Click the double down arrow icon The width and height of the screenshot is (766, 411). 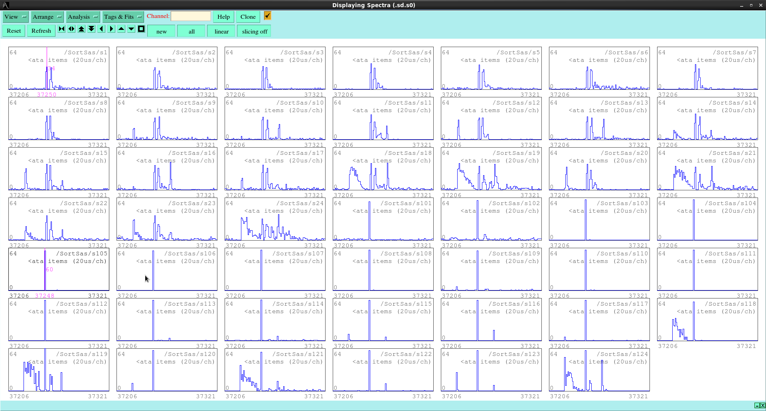coord(91,29)
